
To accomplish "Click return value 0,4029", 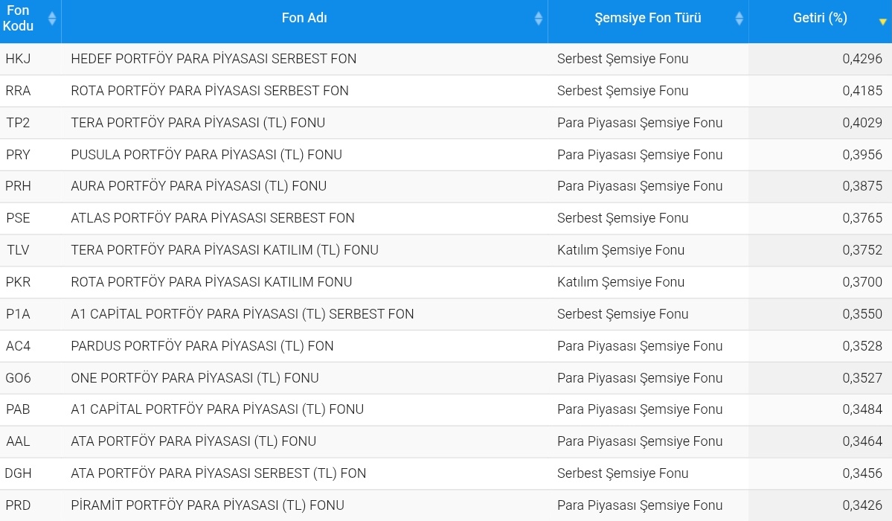I will 862,122.
